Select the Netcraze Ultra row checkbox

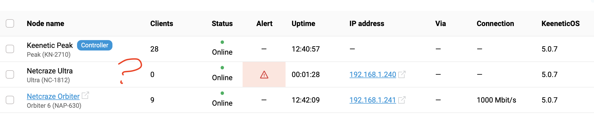click(10, 74)
